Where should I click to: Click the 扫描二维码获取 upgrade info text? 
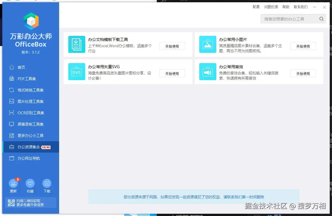click(x=30, y=203)
